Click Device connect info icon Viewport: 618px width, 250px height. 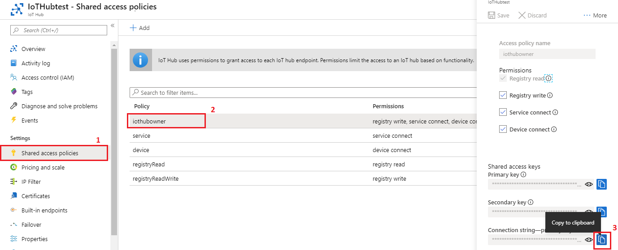click(554, 129)
